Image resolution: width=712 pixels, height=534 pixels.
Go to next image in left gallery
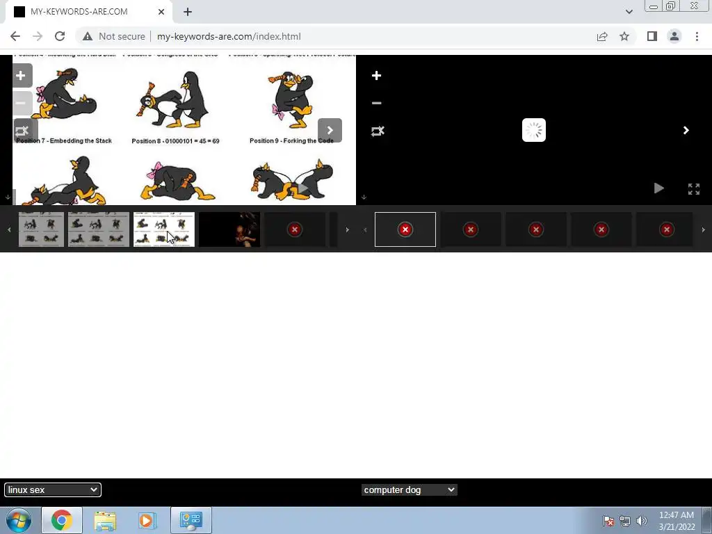[x=330, y=130]
